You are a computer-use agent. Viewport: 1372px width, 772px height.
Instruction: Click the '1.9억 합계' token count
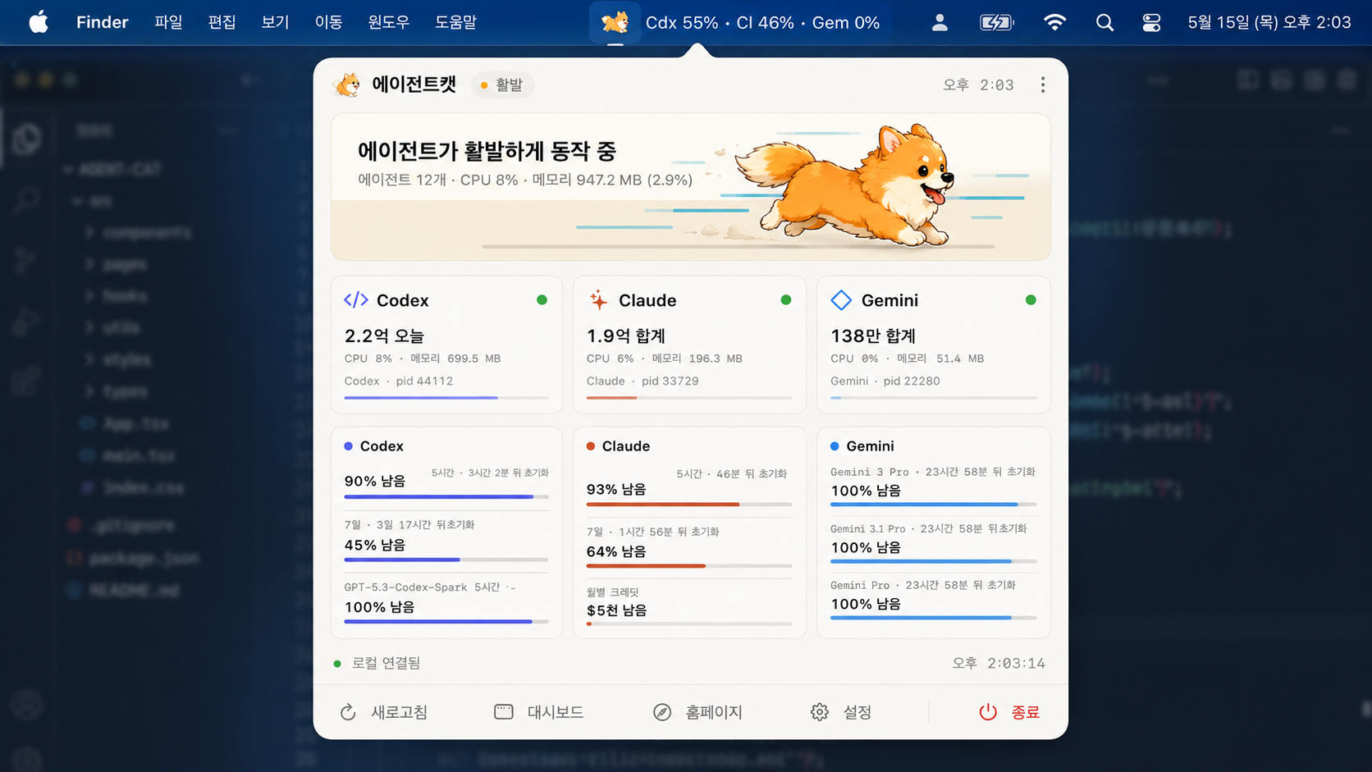click(x=626, y=336)
